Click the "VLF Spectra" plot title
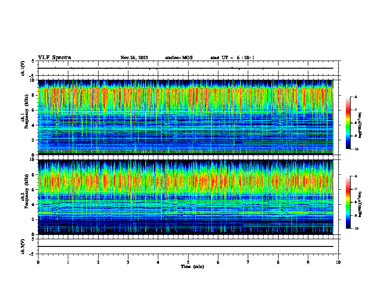381x294 pixels. (x=54, y=58)
